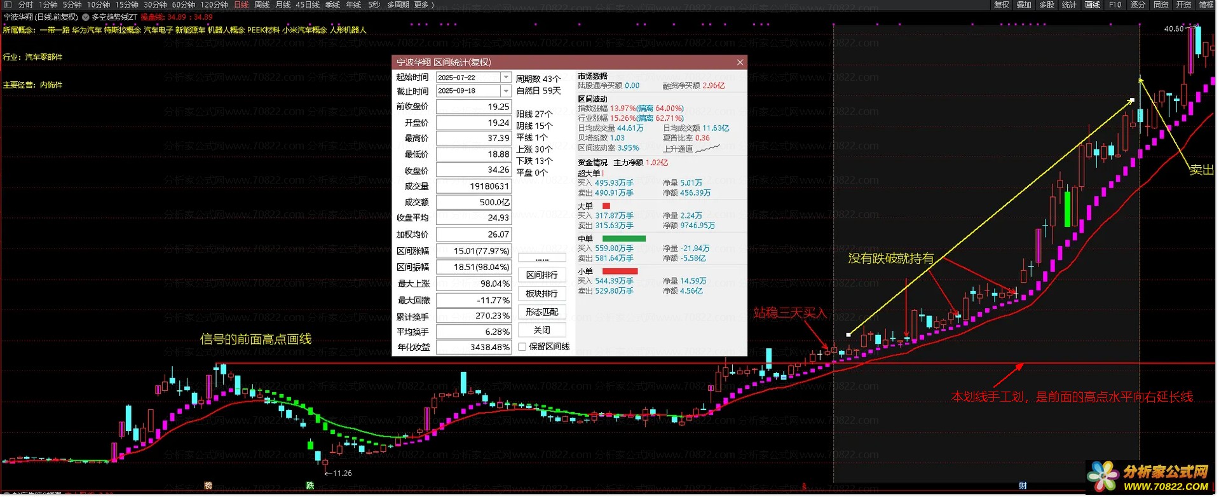The image size is (1219, 497).
Task: Click the green 中单 volume bar
Action: point(623,239)
